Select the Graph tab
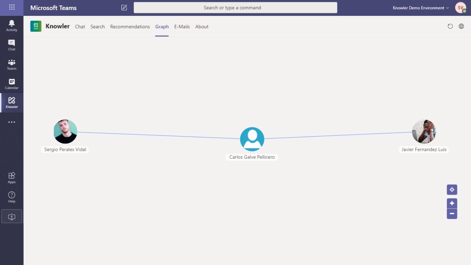 pos(162,26)
